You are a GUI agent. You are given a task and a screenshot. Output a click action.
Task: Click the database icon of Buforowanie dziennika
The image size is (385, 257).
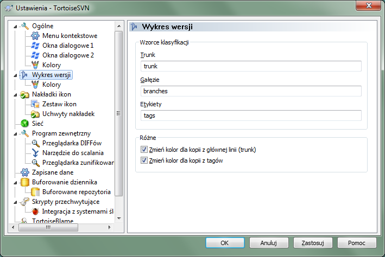click(x=25, y=182)
